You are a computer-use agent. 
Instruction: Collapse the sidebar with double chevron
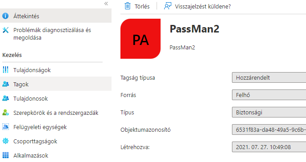click(x=106, y=4)
